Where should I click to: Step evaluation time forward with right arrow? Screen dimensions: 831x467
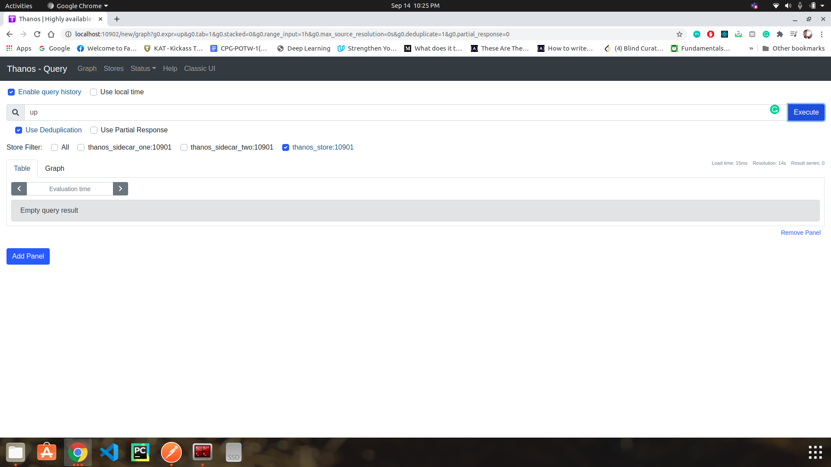pyautogui.click(x=120, y=189)
